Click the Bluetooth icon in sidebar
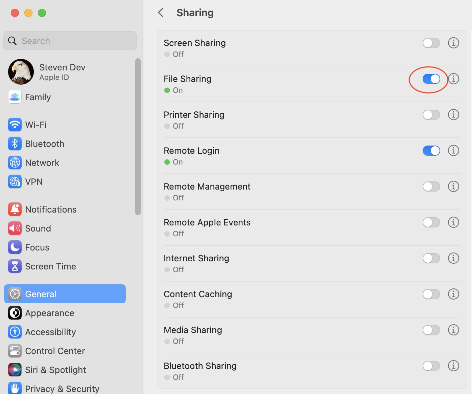Viewport: 472px width, 394px height. 15,144
